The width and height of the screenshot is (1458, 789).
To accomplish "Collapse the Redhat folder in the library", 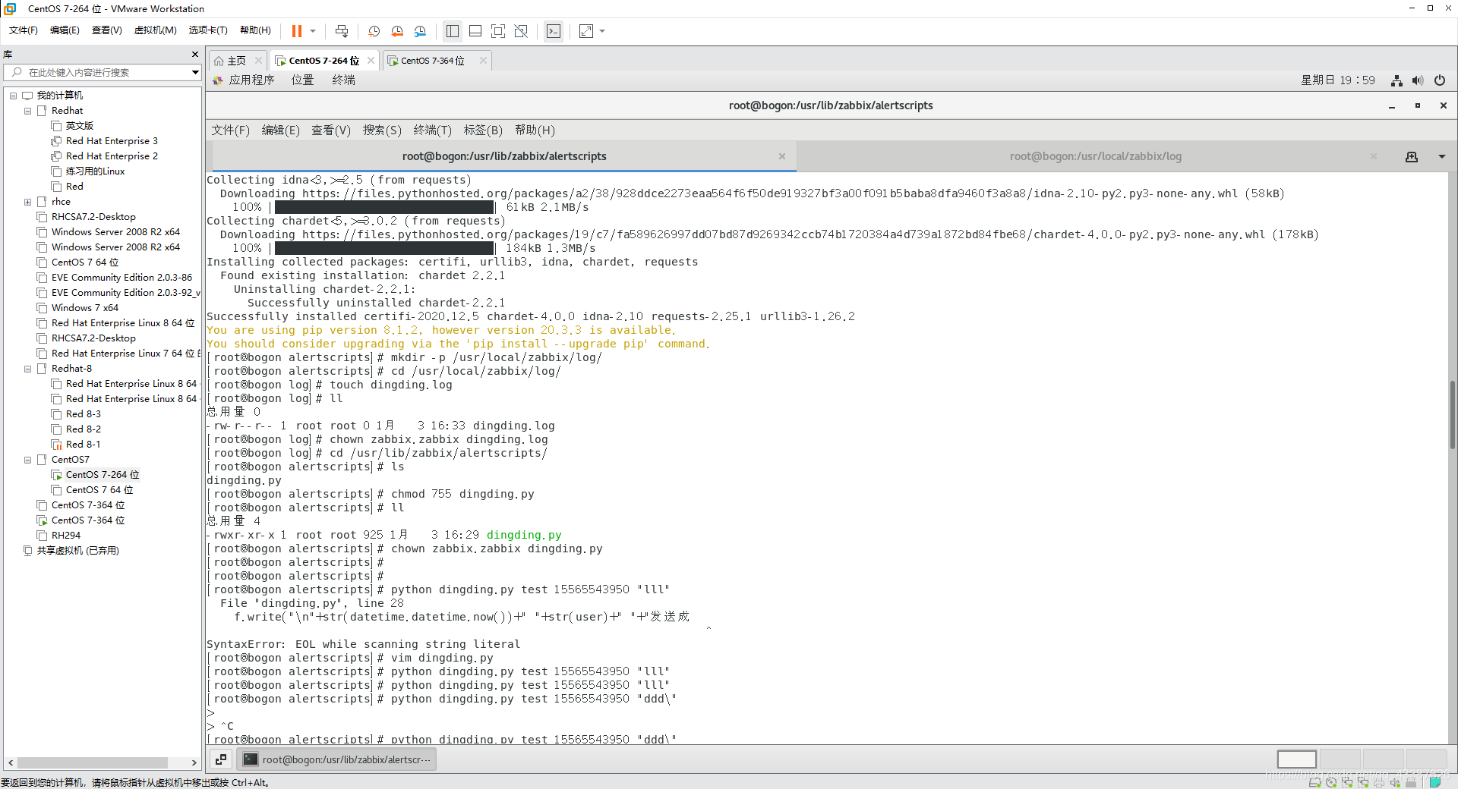I will pyautogui.click(x=27, y=111).
